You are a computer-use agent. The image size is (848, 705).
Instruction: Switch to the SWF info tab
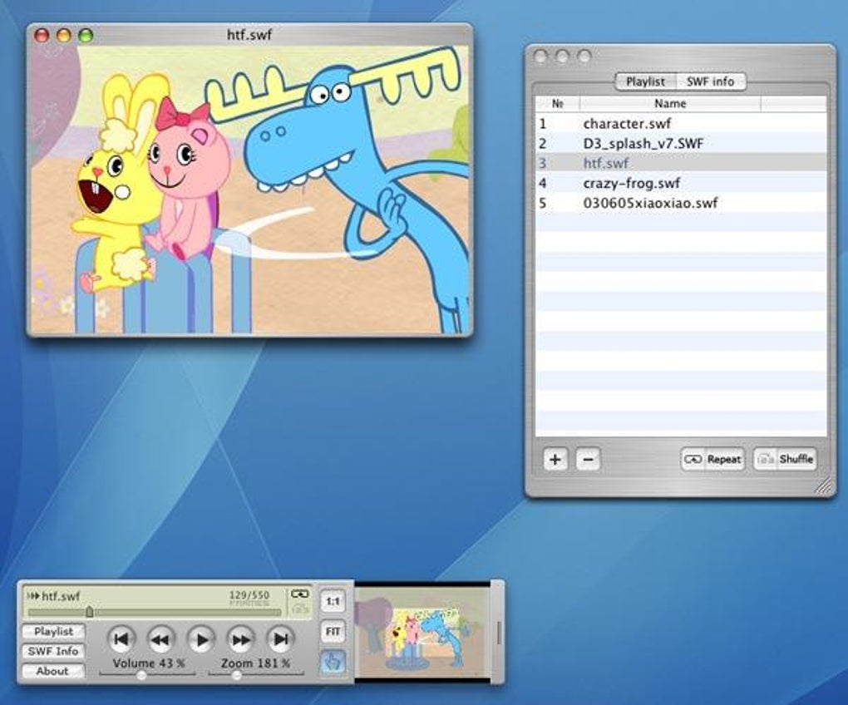click(x=711, y=81)
